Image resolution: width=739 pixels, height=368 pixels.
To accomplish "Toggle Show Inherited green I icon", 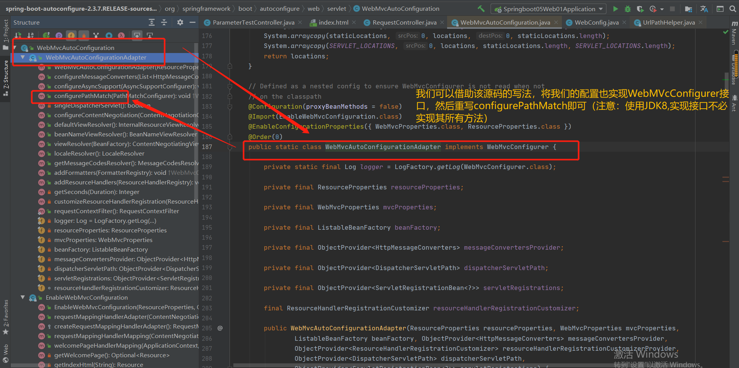I will pos(46,35).
